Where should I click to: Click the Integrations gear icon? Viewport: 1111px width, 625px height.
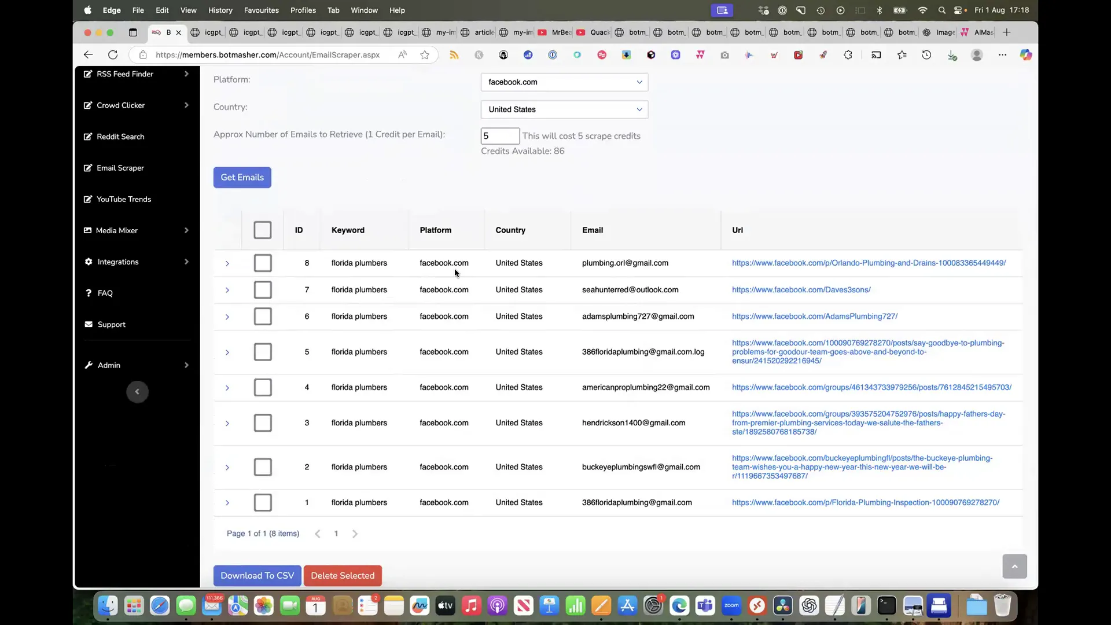[89, 262]
